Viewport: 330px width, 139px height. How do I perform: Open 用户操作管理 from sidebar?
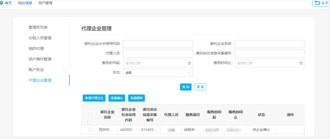(40, 59)
